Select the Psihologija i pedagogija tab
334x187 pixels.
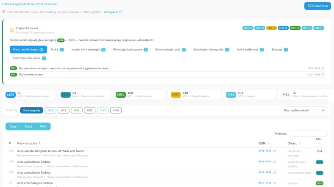point(131,50)
